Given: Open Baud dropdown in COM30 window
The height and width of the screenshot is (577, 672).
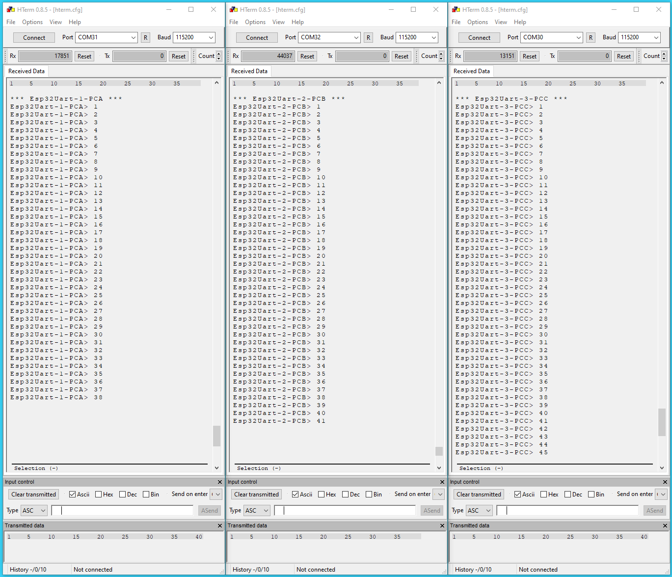Looking at the screenshot, I should click(x=640, y=37).
